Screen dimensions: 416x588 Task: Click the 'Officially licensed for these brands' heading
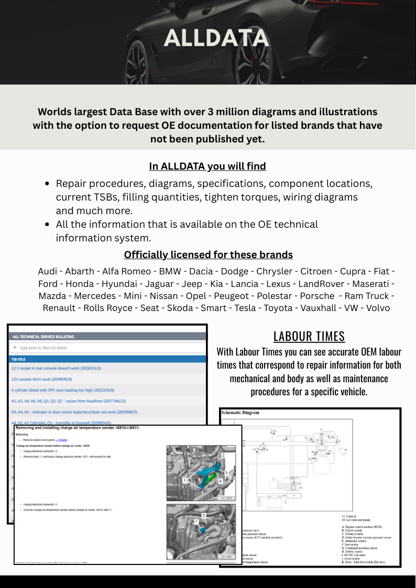point(208,254)
